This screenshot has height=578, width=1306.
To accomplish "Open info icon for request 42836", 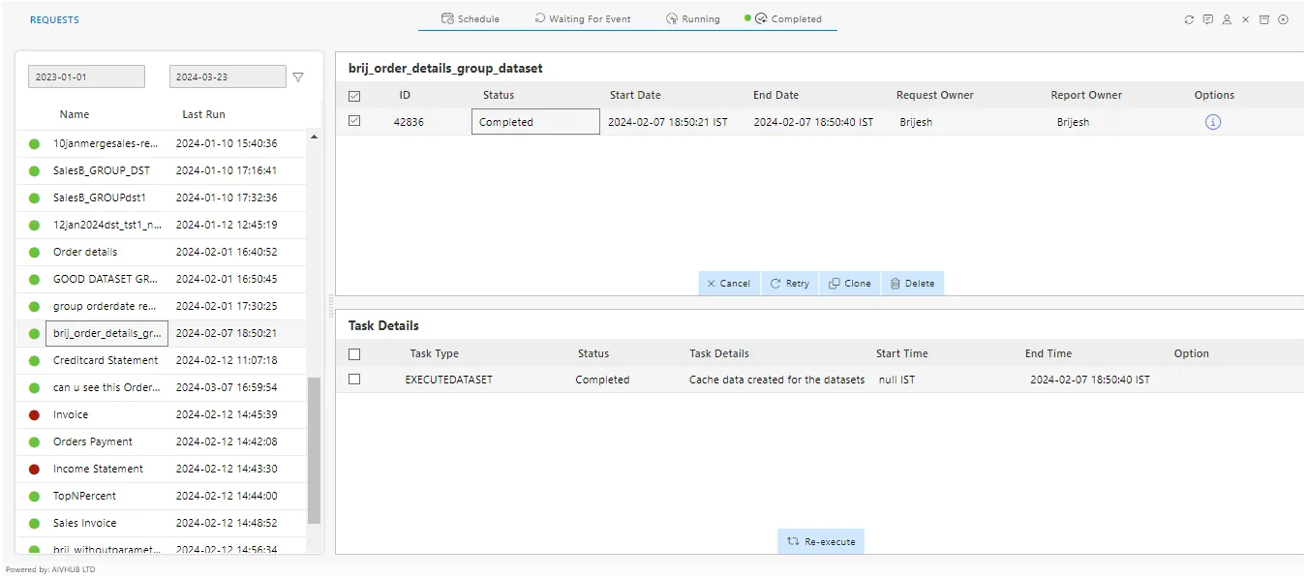I will [x=1213, y=122].
